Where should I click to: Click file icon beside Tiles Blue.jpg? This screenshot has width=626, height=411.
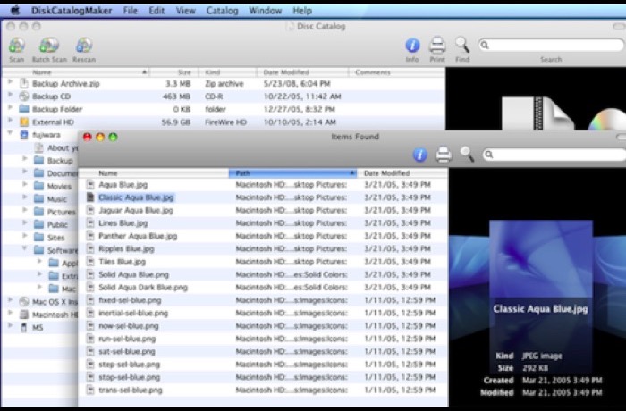click(x=90, y=262)
